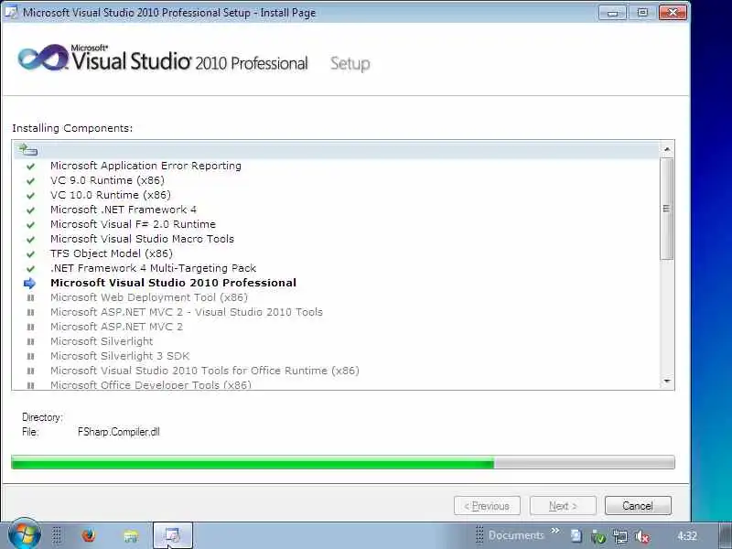
Task: Select the Visual Studio setup taskbar button
Action: (x=173, y=535)
